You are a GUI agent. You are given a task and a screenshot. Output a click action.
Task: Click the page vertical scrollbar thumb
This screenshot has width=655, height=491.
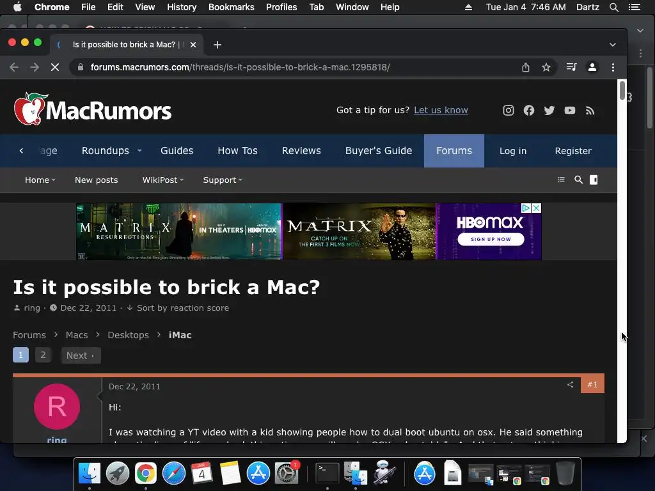coord(622,91)
